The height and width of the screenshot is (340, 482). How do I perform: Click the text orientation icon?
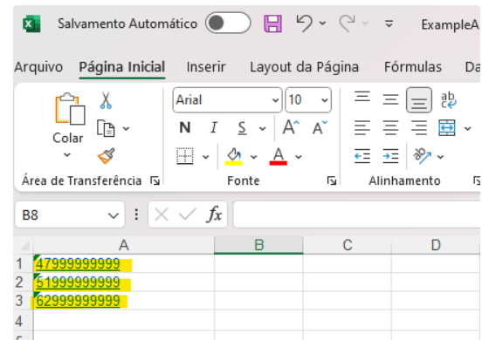click(x=422, y=156)
